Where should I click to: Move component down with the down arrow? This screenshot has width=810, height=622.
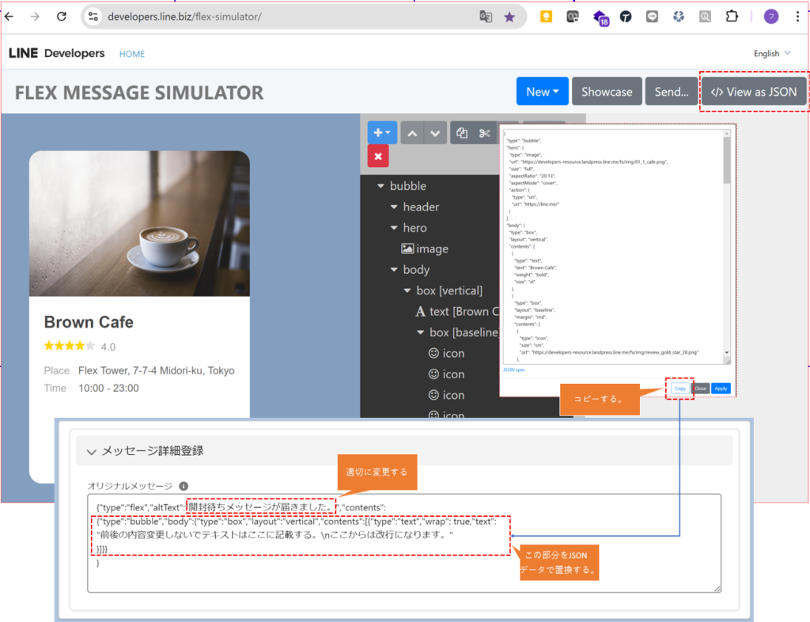pyautogui.click(x=435, y=133)
